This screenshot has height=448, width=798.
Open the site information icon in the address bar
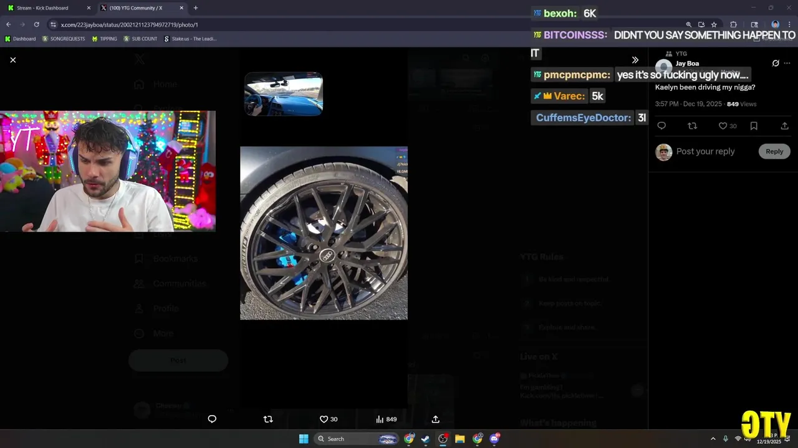point(54,24)
